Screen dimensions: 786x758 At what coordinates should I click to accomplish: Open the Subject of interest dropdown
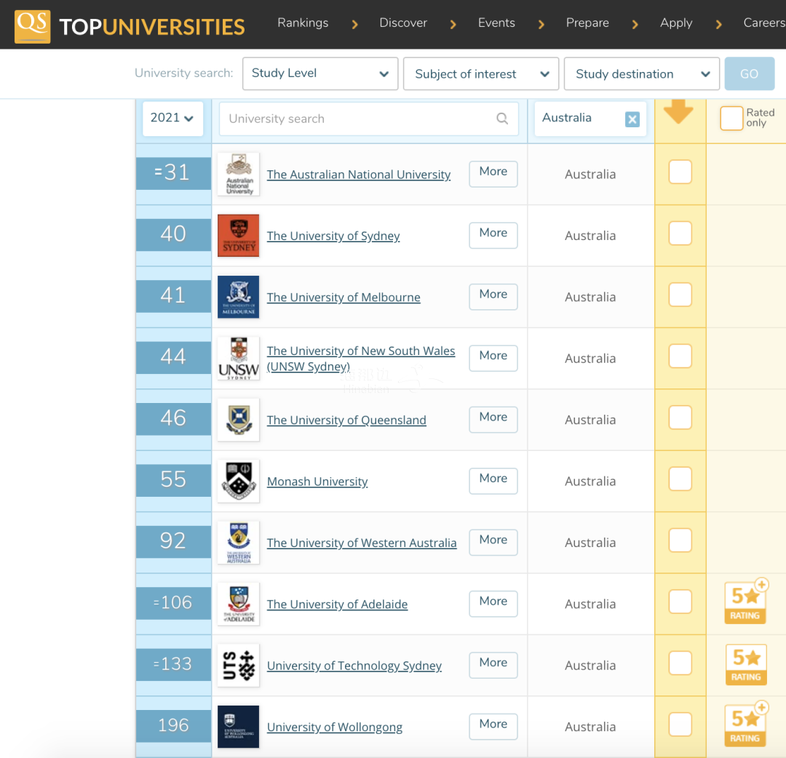481,73
